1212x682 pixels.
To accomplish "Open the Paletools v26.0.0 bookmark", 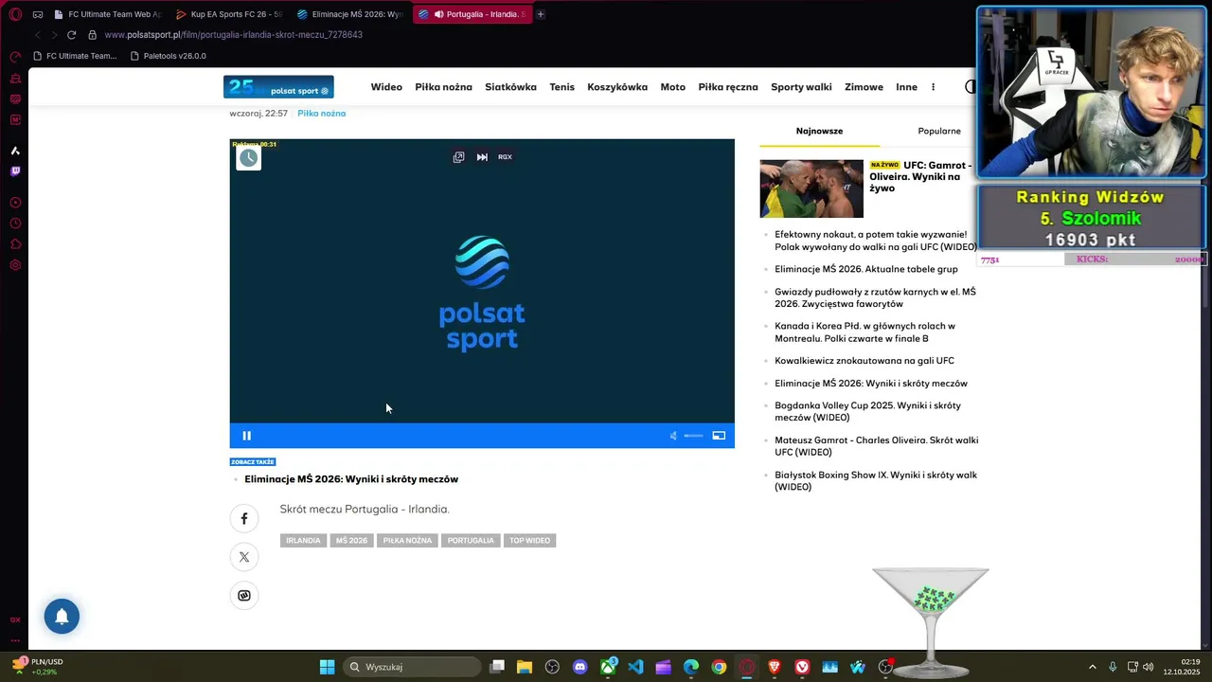I will coord(167,56).
